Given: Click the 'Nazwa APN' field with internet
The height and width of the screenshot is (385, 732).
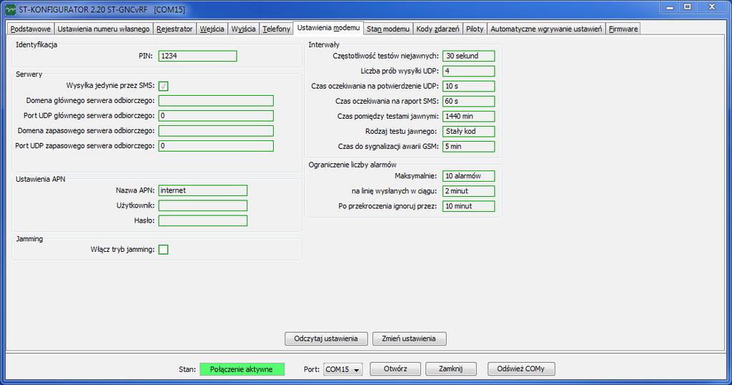Looking at the screenshot, I should coord(202,190).
